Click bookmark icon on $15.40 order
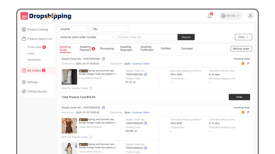Image resolution: width=275 pixels, height=154 pixels. (243, 64)
